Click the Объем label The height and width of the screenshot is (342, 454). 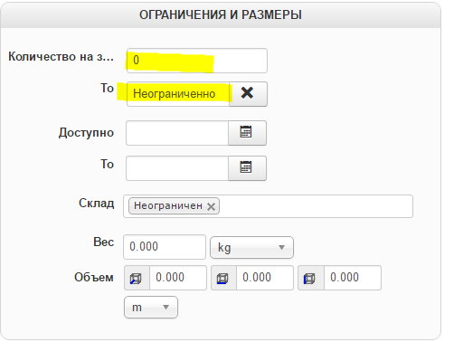94,277
